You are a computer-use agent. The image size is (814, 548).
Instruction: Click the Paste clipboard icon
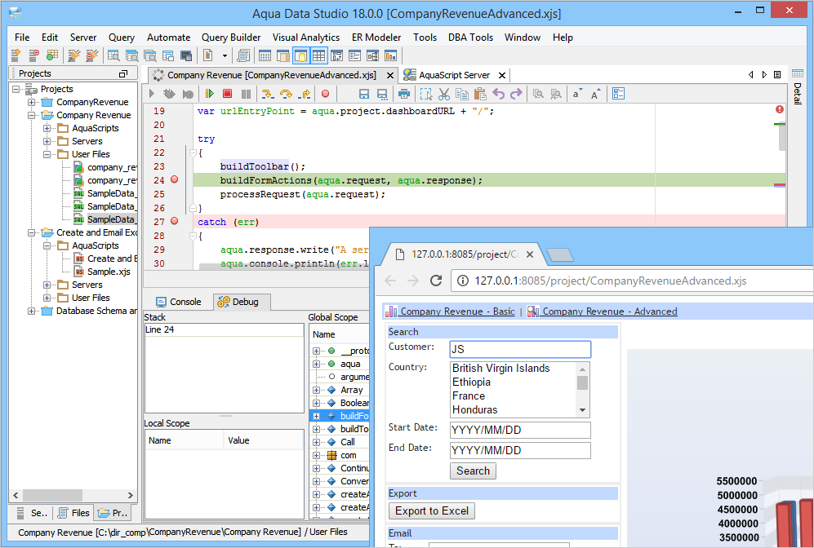480,94
